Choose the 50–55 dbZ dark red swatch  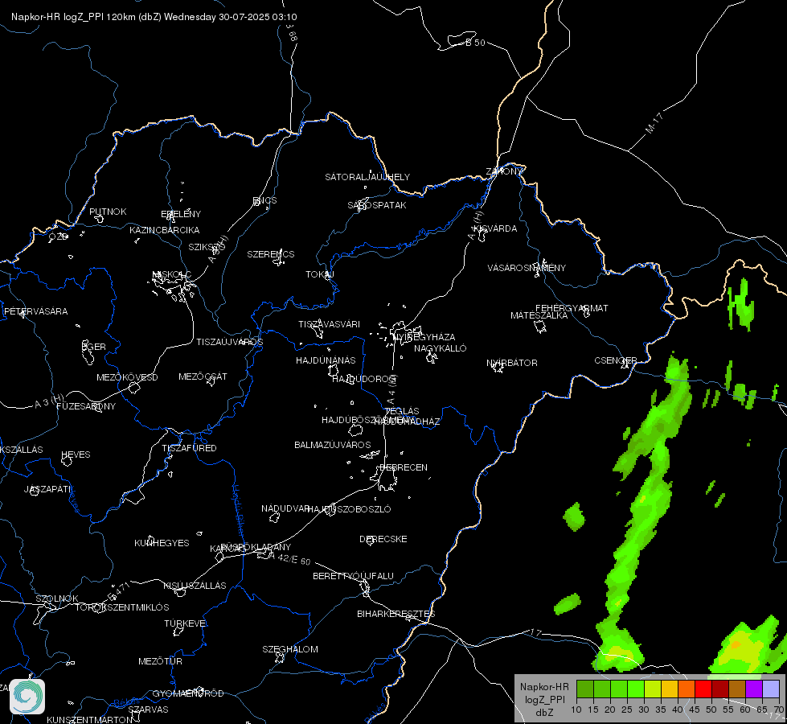(720, 689)
